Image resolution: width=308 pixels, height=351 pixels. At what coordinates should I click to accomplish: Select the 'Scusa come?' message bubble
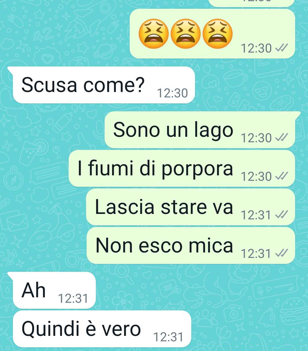click(x=104, y=85)
